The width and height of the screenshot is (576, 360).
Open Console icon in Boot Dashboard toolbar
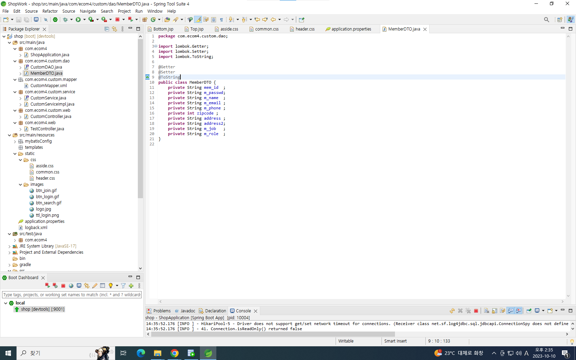(79, 286)
